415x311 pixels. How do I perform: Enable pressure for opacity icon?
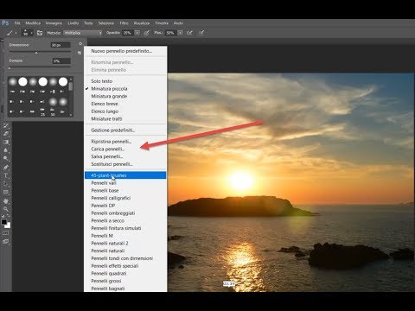point(147,33)
